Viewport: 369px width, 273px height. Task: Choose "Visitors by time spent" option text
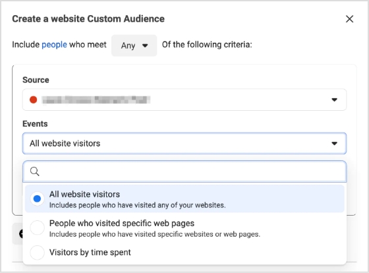click(90, 253)
